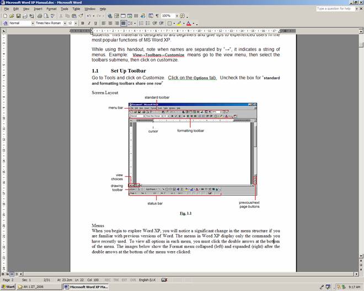The height and width of the screenshot is (291, 364).
Task: Click the font color button
Action: [189, 24]
